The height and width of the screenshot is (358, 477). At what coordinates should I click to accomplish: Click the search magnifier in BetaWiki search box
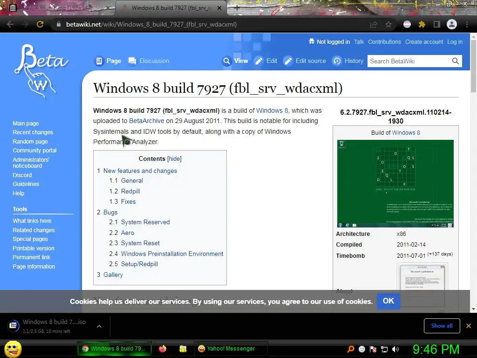click(x=455, y=61)
